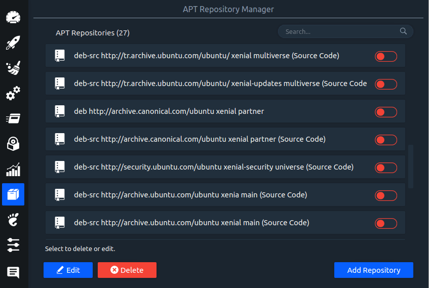The image size is (429, 288).
Task: Toggle deb-src canonical xenial partner switch
Action: point(386,140)
